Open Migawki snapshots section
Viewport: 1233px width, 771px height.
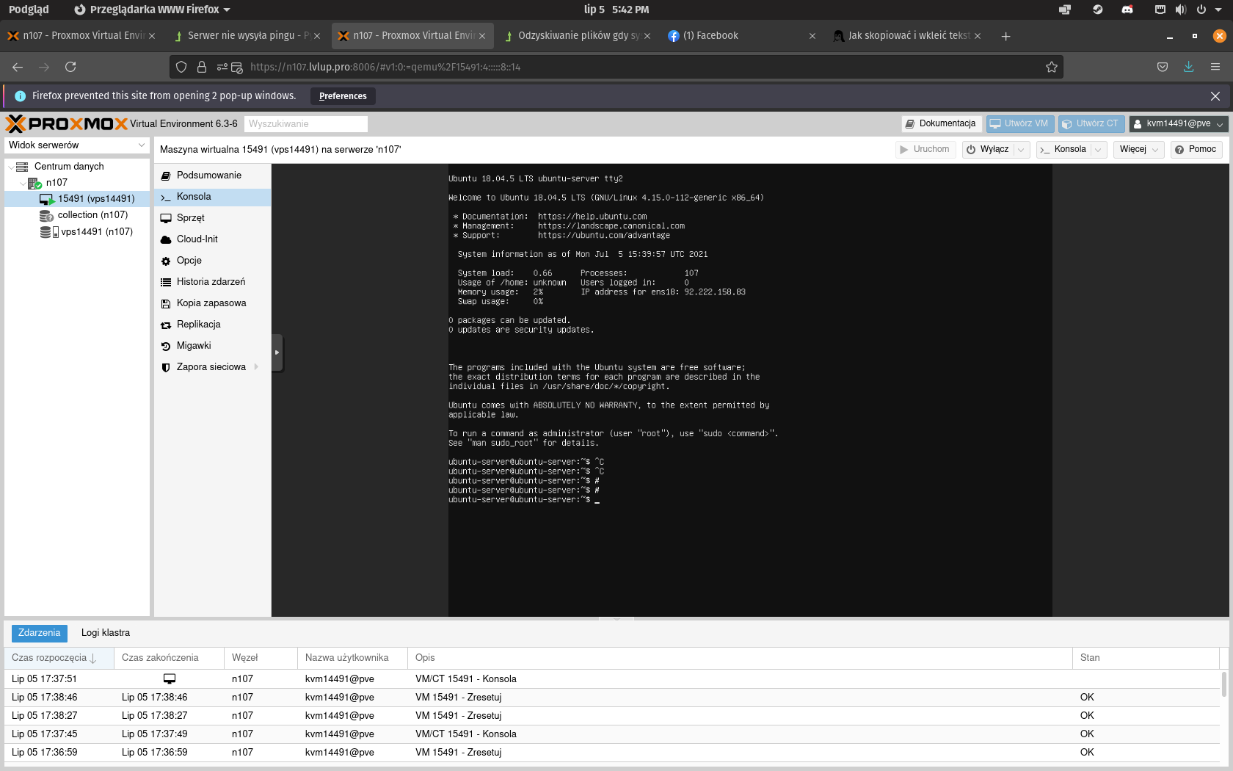point(193,346)
